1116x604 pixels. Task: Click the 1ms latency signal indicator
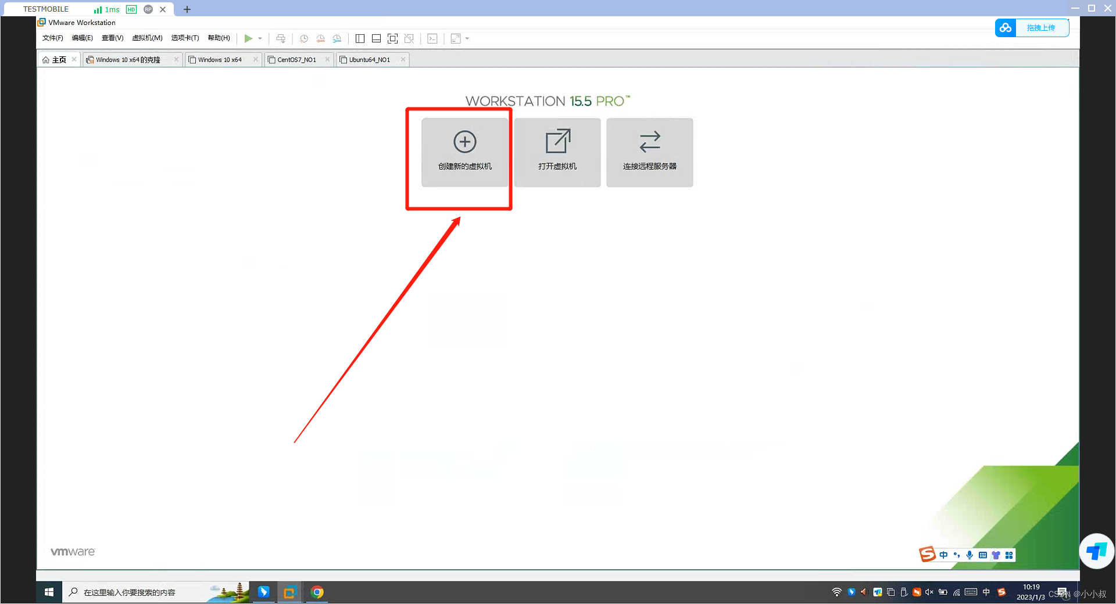(106, 9)
